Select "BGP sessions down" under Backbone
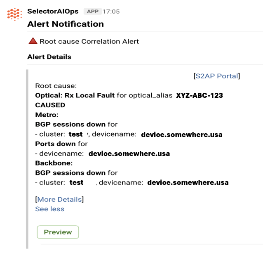Image resolution: width=263 pixels, height=255 pixels. pyautogui.click(x=70, y=173)
